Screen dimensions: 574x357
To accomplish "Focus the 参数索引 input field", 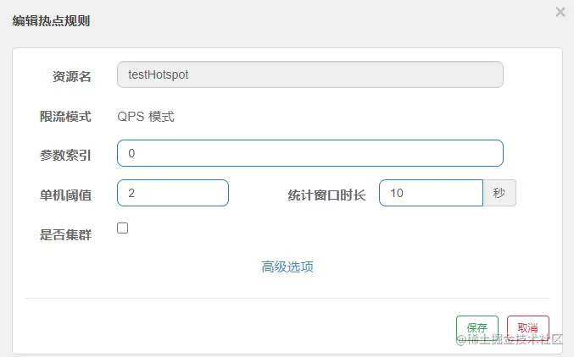I will click(x=310, y=153).
